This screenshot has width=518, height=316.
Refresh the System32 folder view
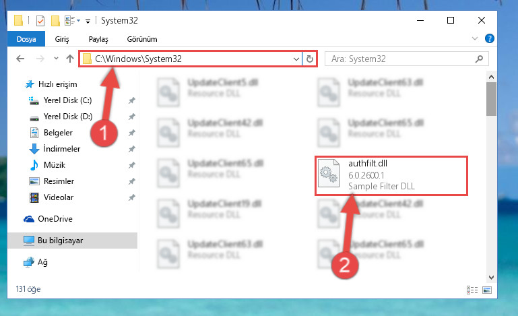click(310, 59)
